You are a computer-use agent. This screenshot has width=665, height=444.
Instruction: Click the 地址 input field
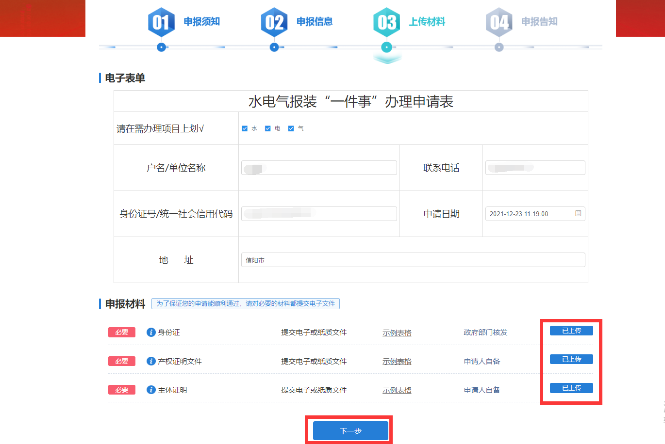click(x=413, y=260)
